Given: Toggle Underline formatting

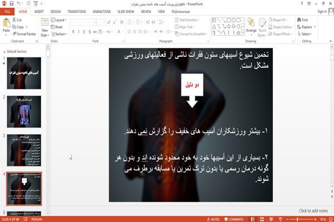Looking at the screenshot, I should click(84, 32).
